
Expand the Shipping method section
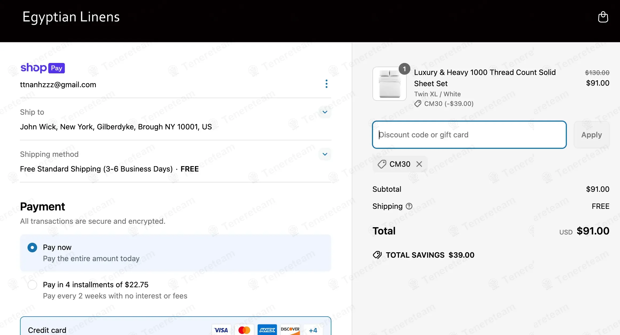click(x=325, y=154)
